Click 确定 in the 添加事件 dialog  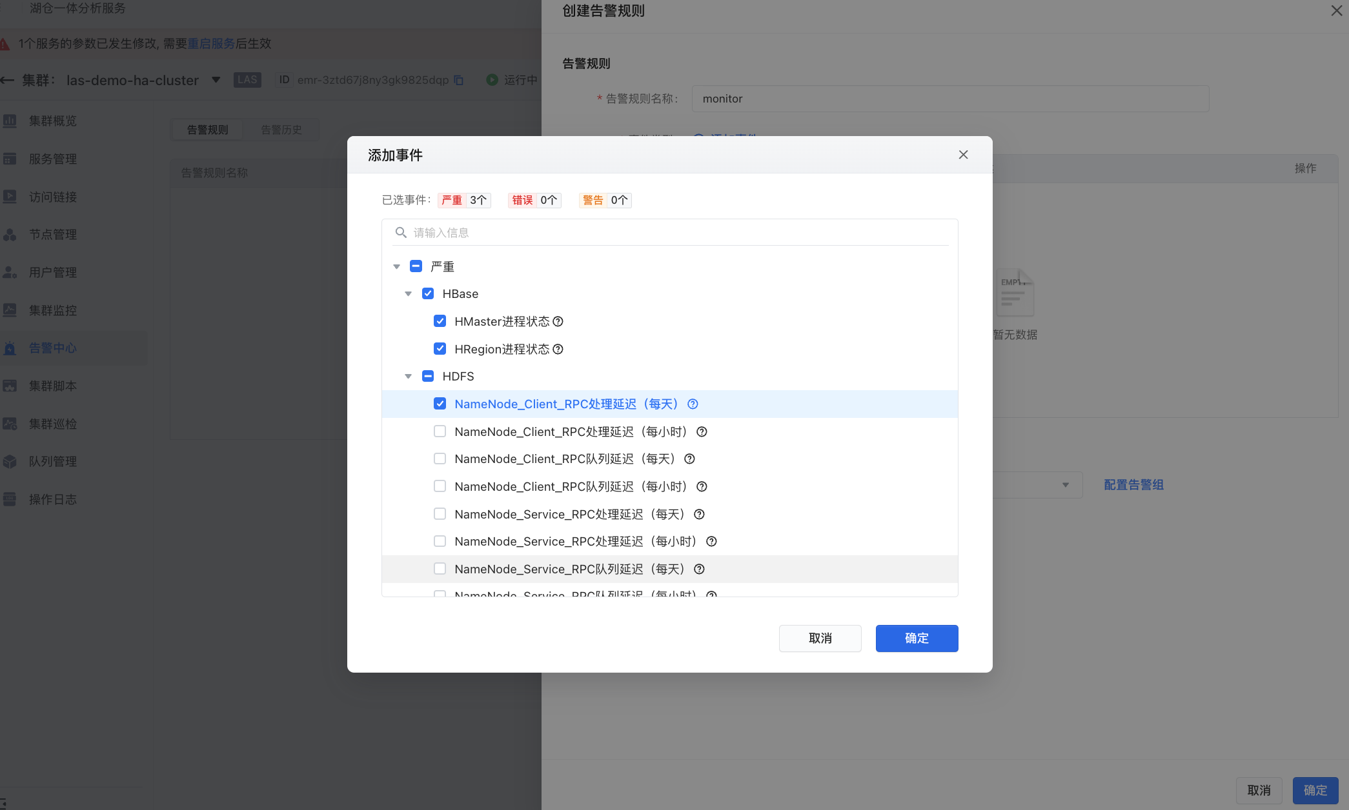[x=917, y=638]
